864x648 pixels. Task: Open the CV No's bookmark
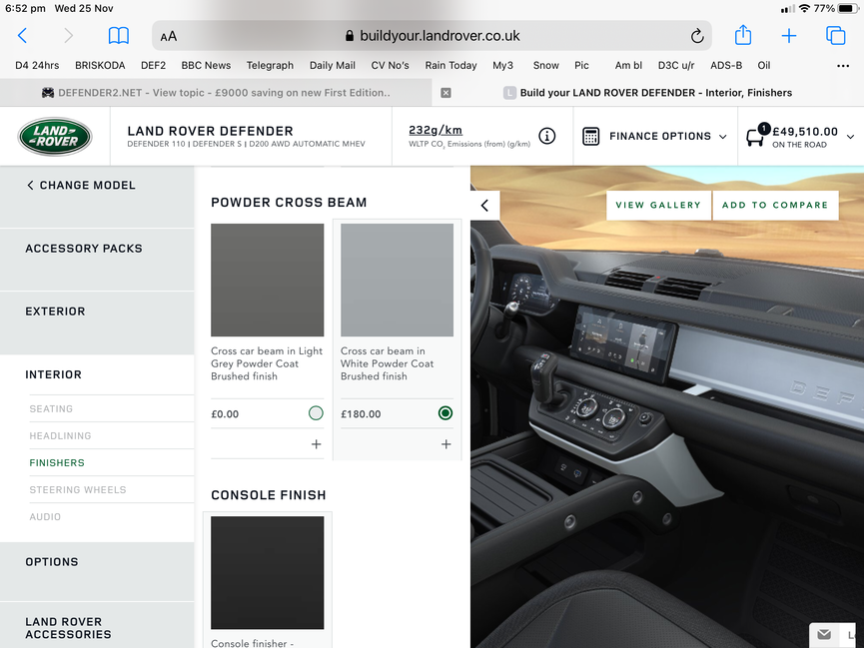click(391, 66)
